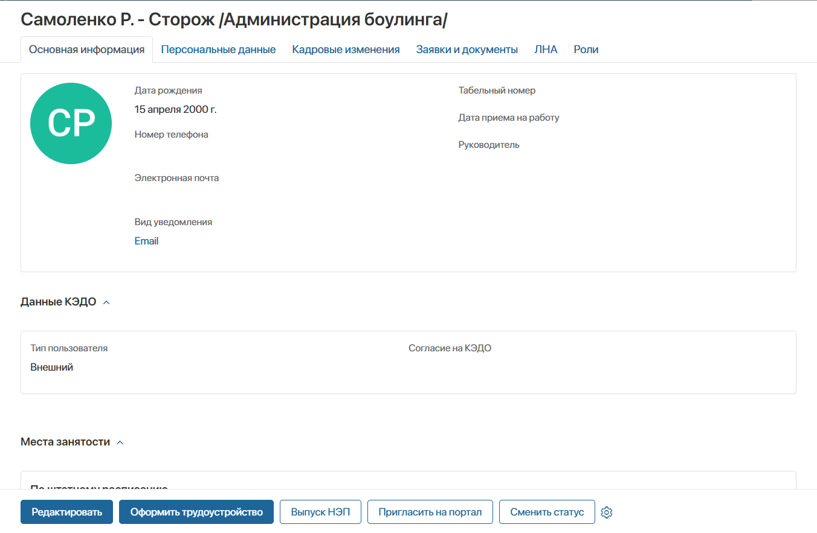Collapse the Данные КЭДО section
The height and width of the screenshot is (533, 817).
click(x=106, y=302)
